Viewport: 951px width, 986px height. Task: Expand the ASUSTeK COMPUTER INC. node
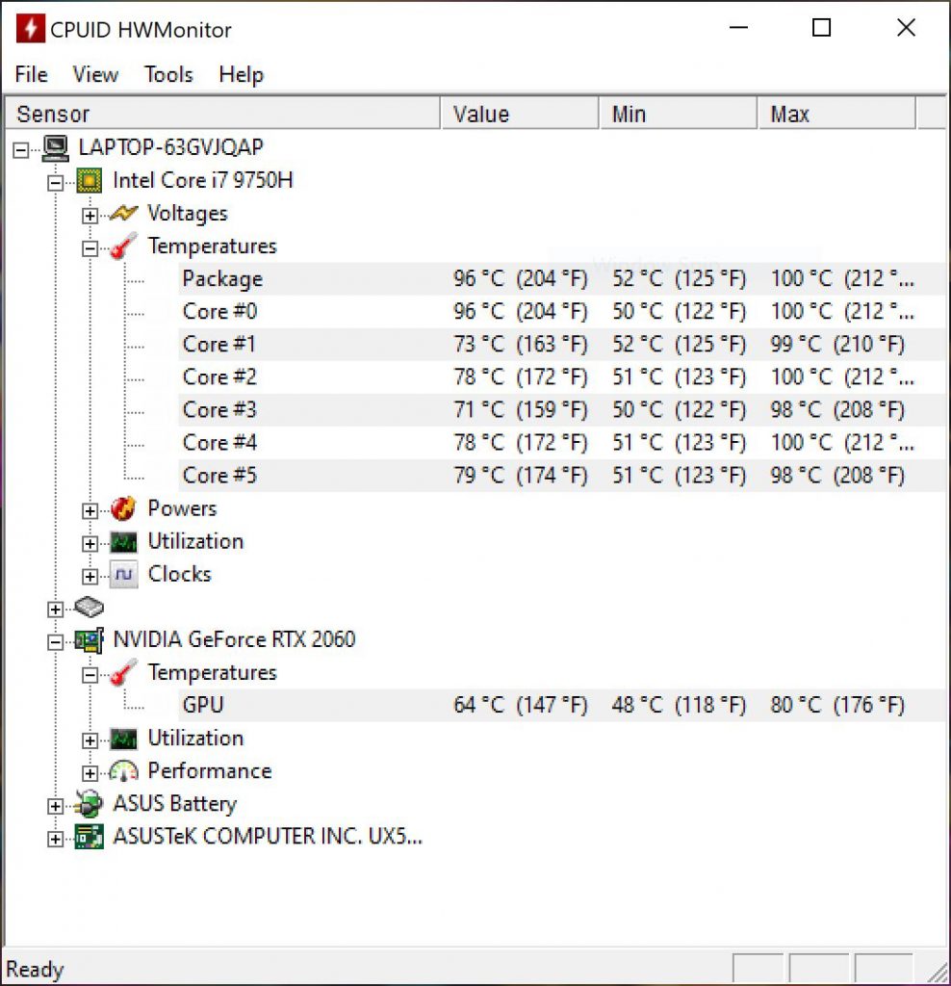tap(55, 839)
